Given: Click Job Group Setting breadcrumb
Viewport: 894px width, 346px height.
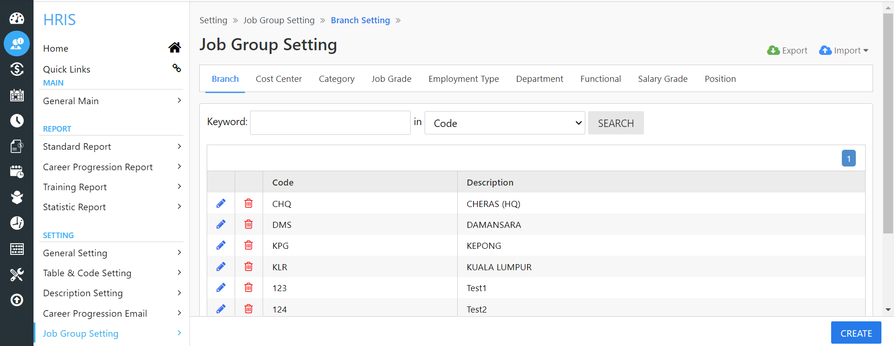Looking at the screenshot, I should [x=279, y=20].
